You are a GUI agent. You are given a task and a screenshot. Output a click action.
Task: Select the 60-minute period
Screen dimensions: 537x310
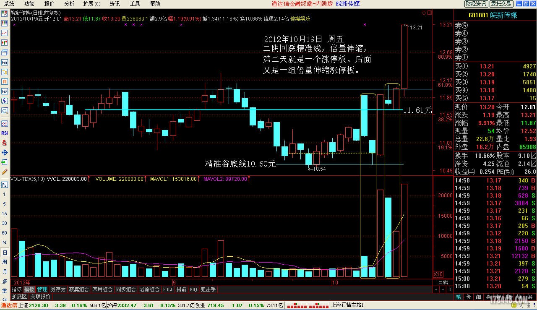tap(5, 233)
